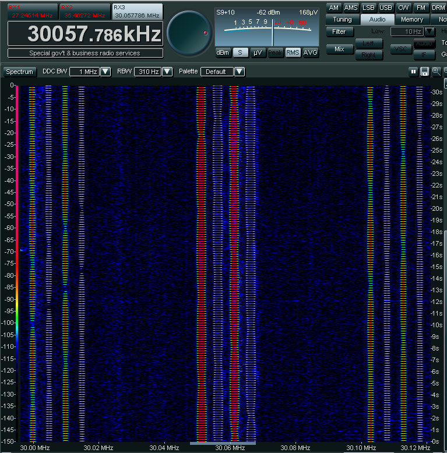The width and height of the screenshot is (447, 453).
Task: Select IF as the VSC source
Action: tap(424, 55)
